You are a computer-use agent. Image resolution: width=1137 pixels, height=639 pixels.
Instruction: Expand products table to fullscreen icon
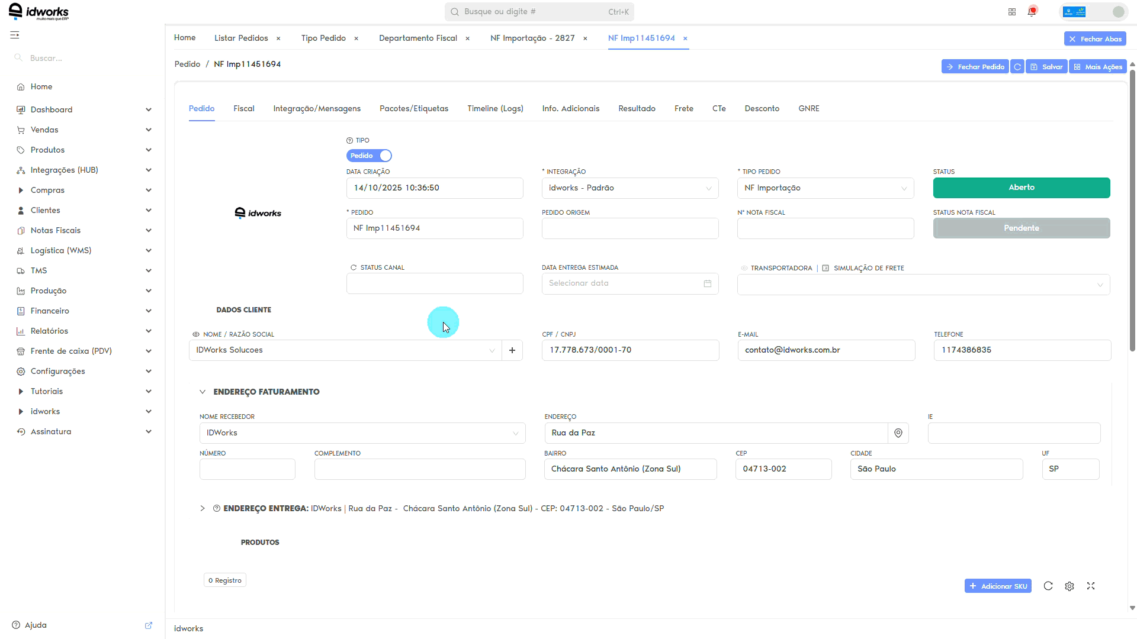1091,586
